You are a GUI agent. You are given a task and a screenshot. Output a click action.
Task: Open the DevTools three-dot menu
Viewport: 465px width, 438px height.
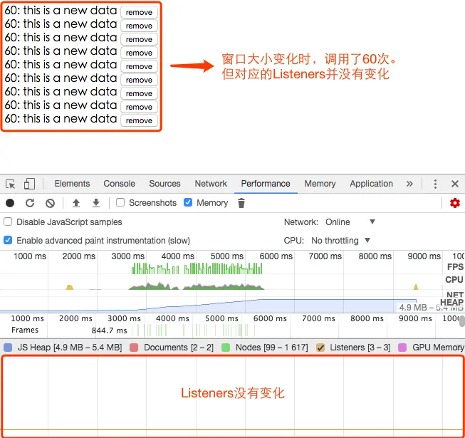coord(435,184)
